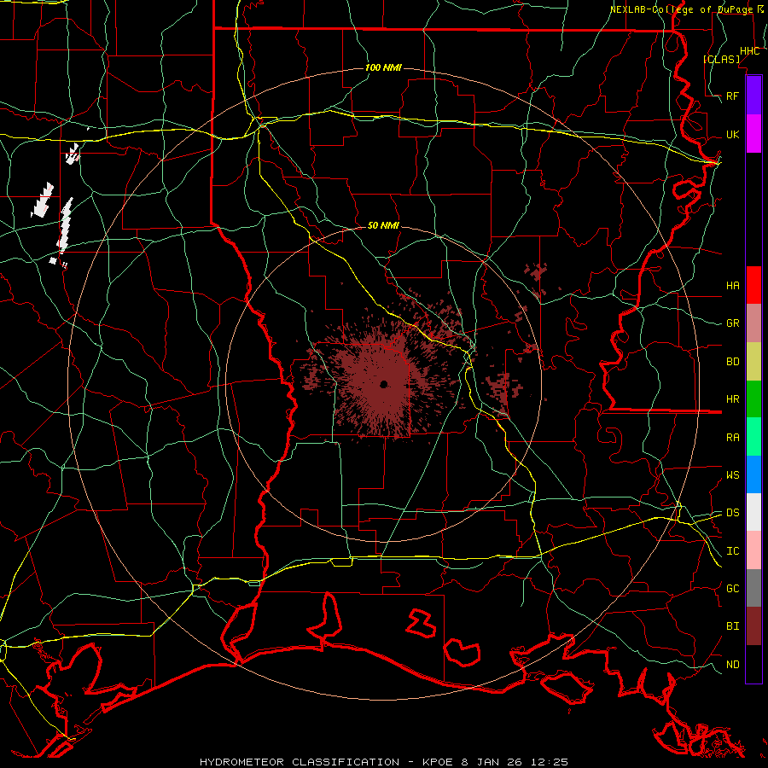Select the yellow BD legend color block
Screen dimensions: 768x768
(753, 362)
